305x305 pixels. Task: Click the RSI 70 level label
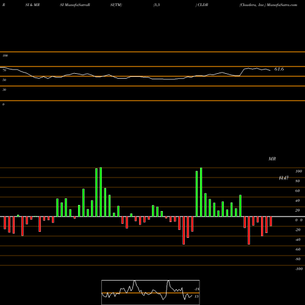pos(4,70)
